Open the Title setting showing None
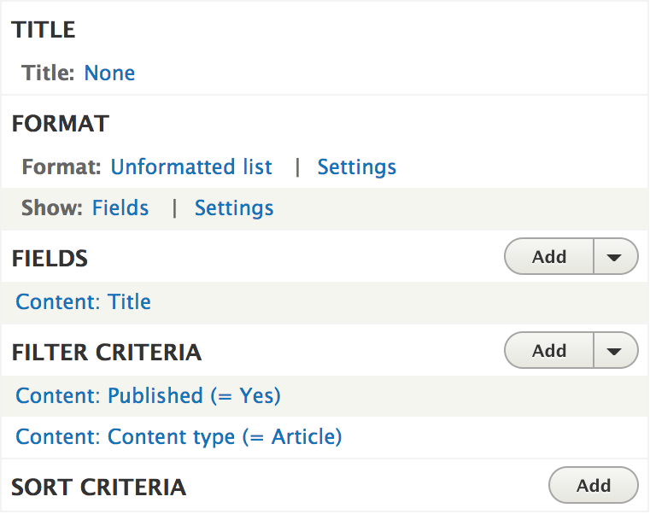Image resolution: width=650 pixels, height=514 pixels. [109, 73]
